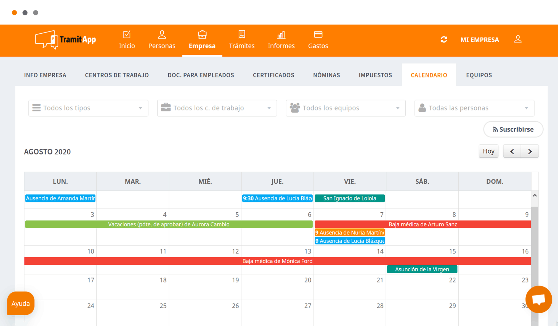Switch to CENTROS DE TRABAJO tab
The width and height of the screenshot is (558, 326).
click(x=117, y=75)
